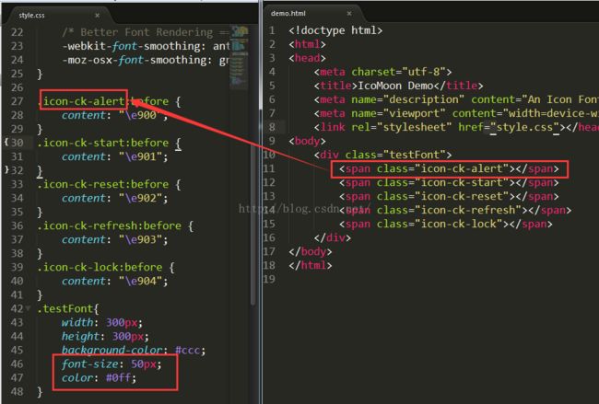The image size is (599, 404).
Task: Click the .icon-ck-refresh:before selector line
Action: pyautogui.click(x=115, y=225)
